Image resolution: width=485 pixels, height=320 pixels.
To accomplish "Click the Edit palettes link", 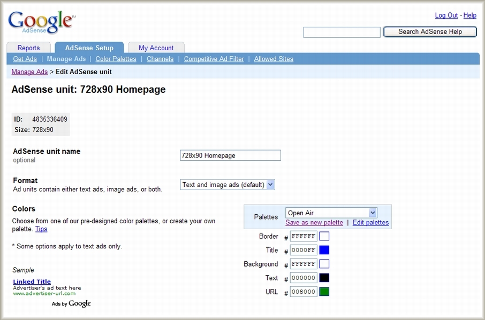I will coord(370,222).
